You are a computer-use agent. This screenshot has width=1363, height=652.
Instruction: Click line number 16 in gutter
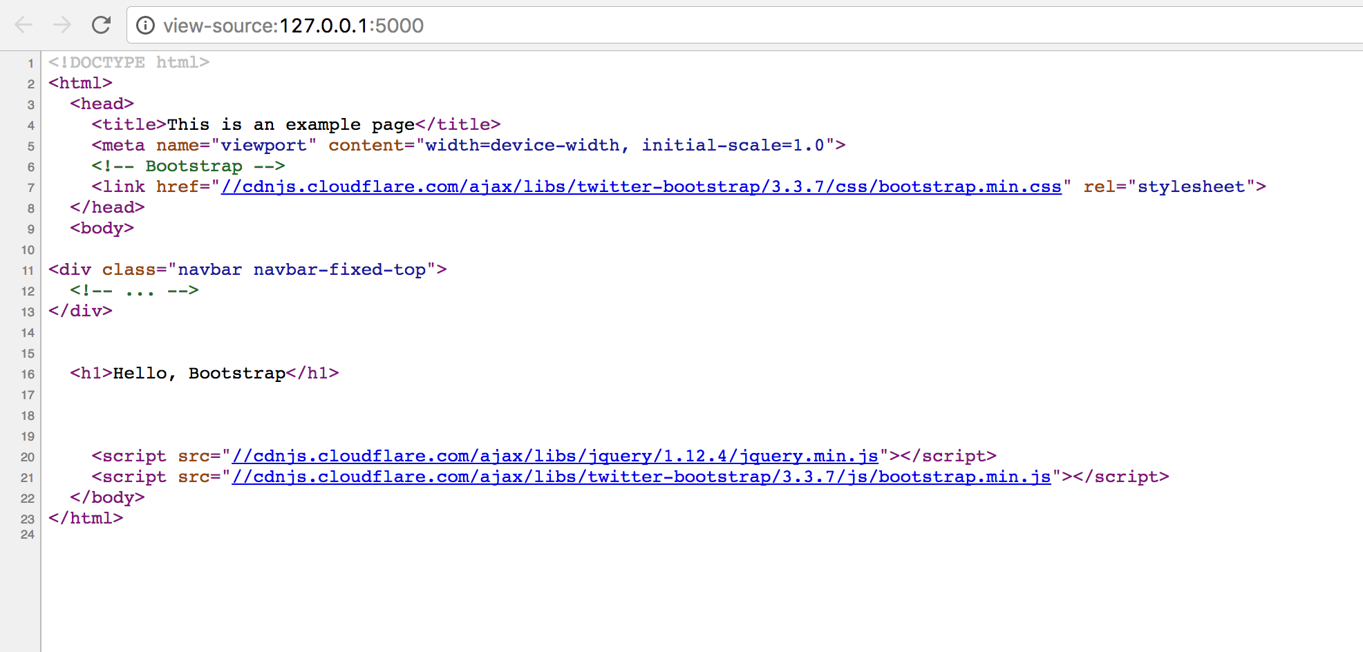pyautogui.click(x=28, y=374)
